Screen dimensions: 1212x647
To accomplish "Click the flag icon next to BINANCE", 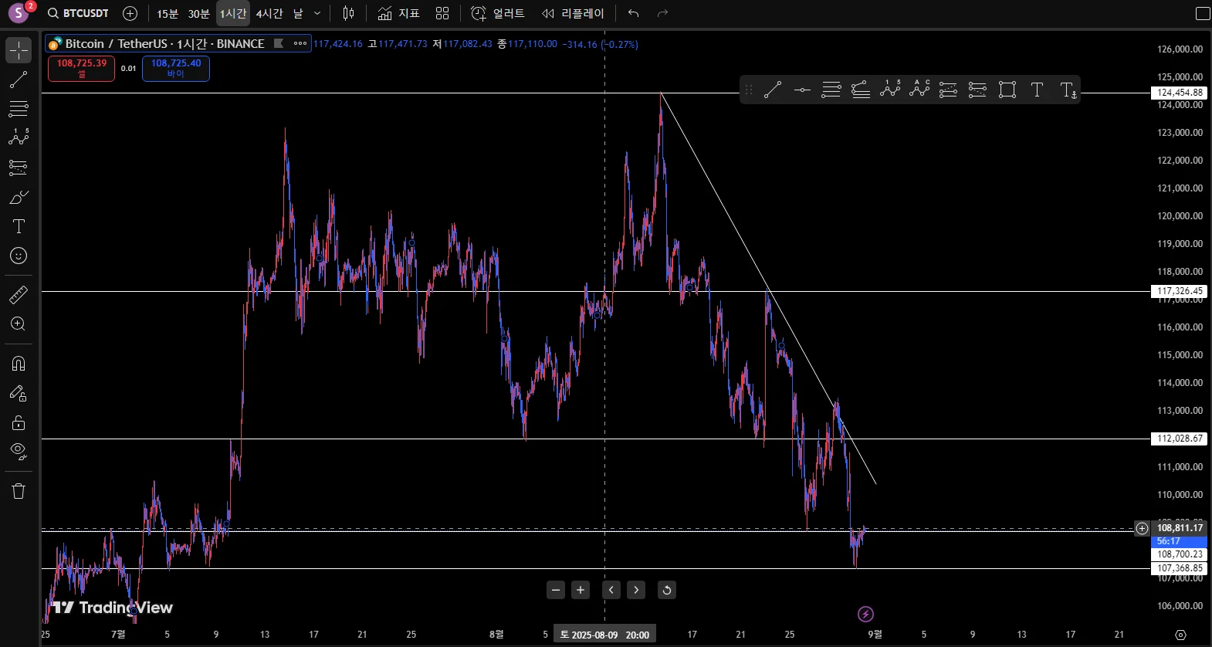I will (279, 43).
